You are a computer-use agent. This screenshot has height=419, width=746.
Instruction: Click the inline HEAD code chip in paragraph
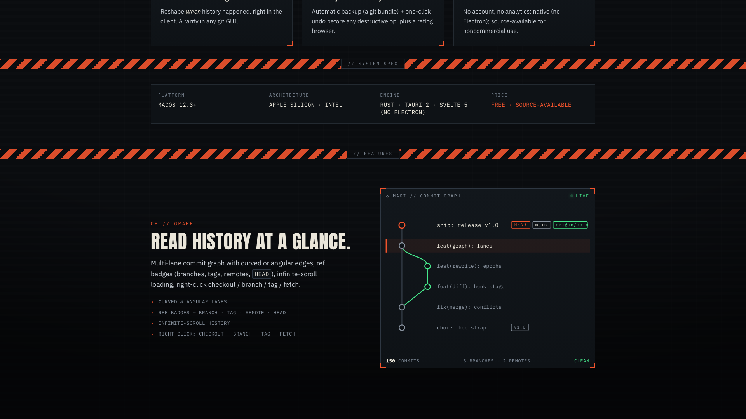tap(261, 274)
